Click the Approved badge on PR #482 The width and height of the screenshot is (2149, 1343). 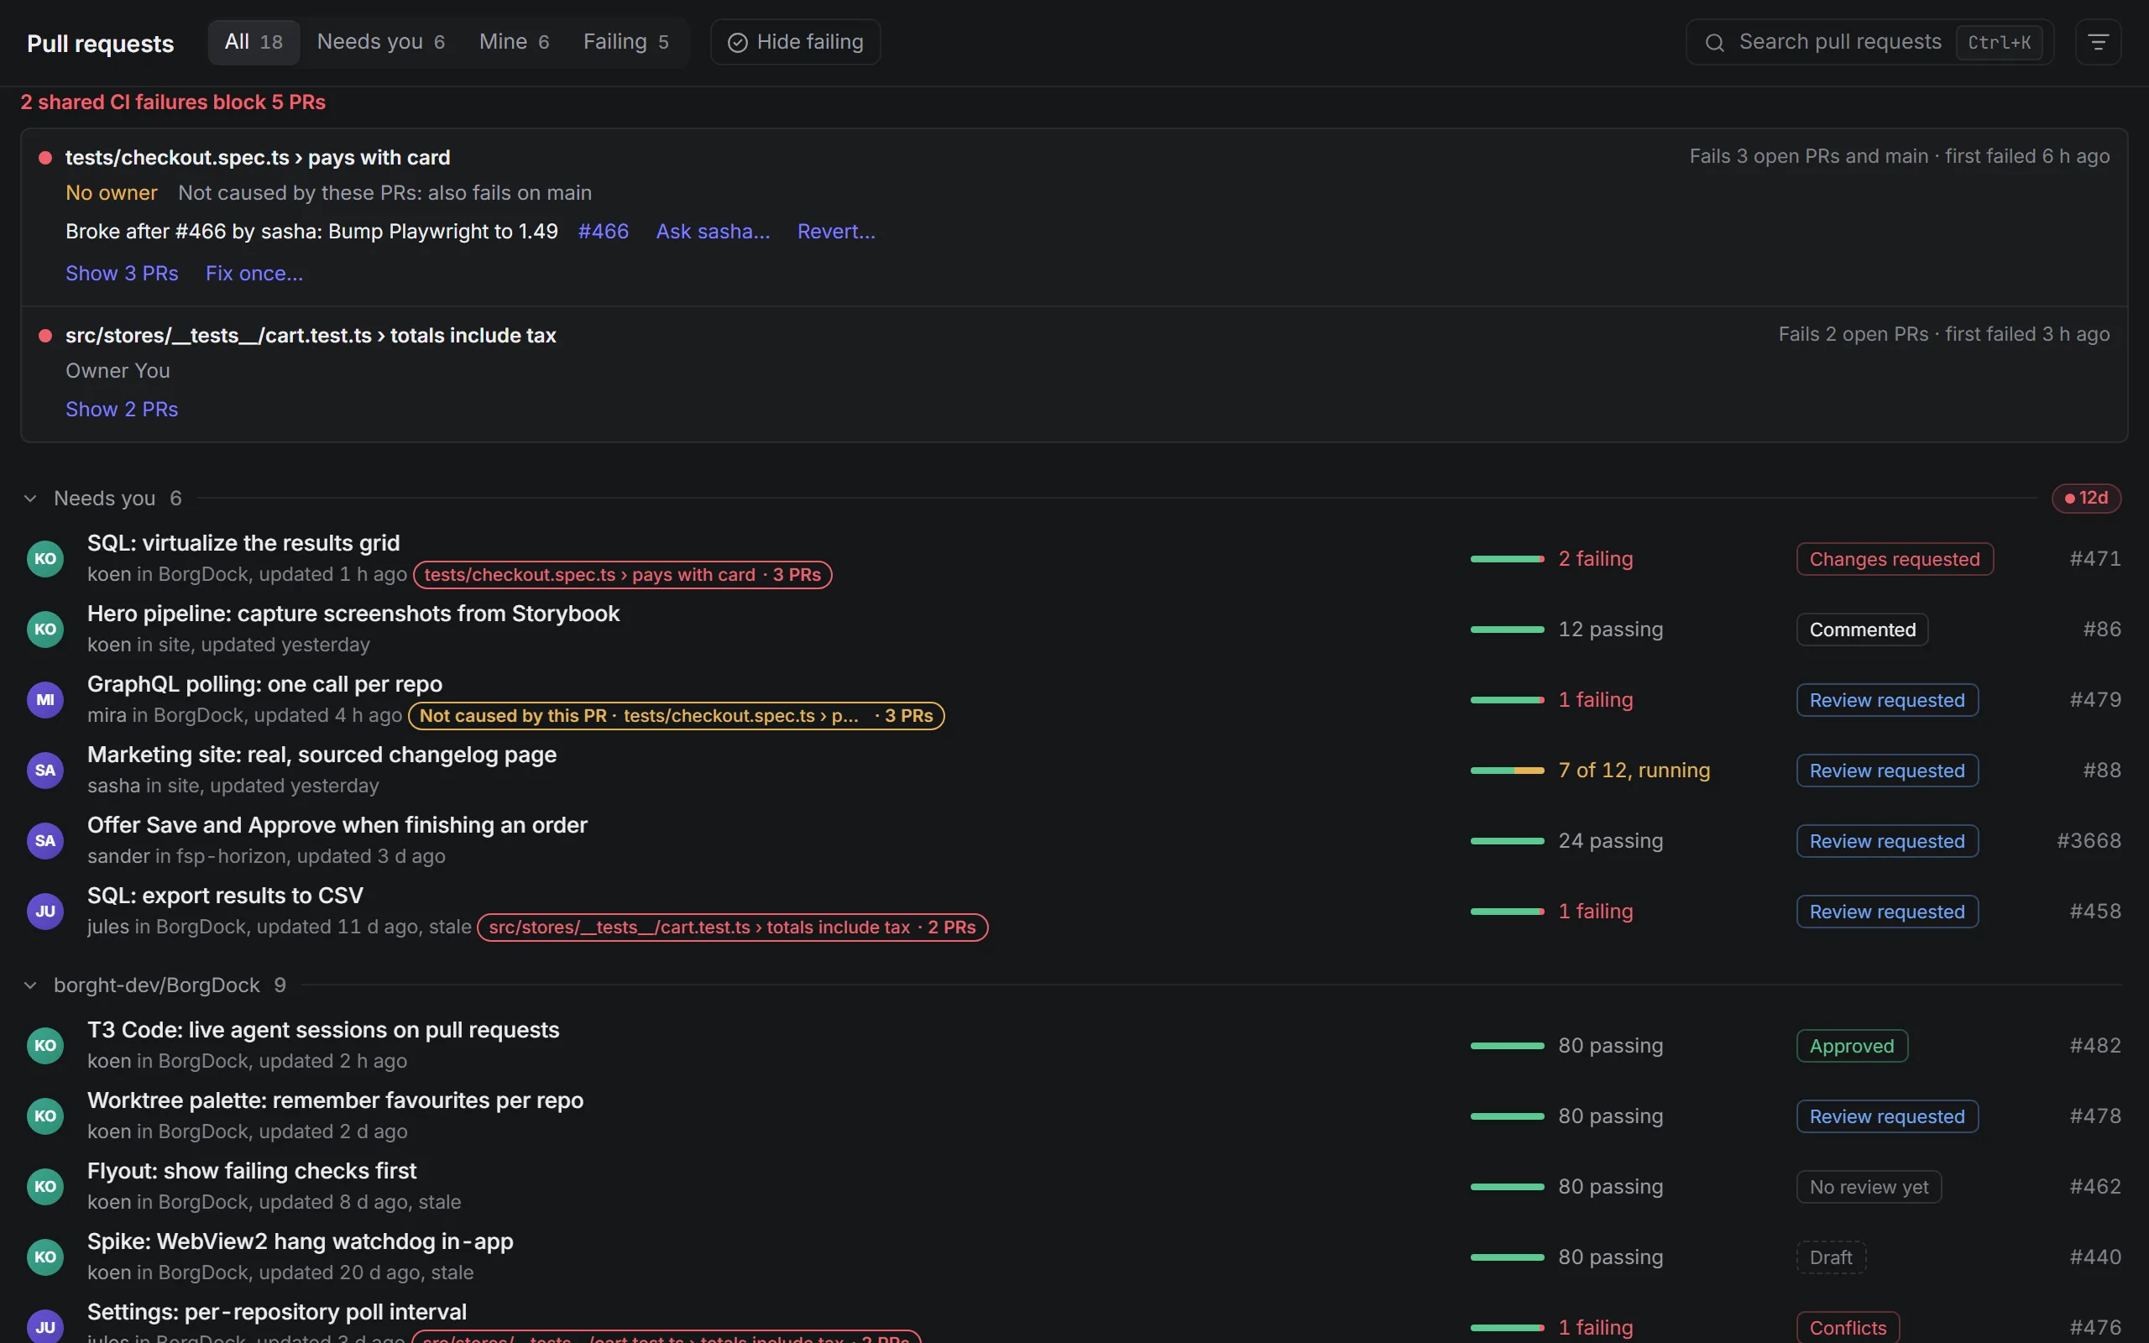click(1853, 1046)
